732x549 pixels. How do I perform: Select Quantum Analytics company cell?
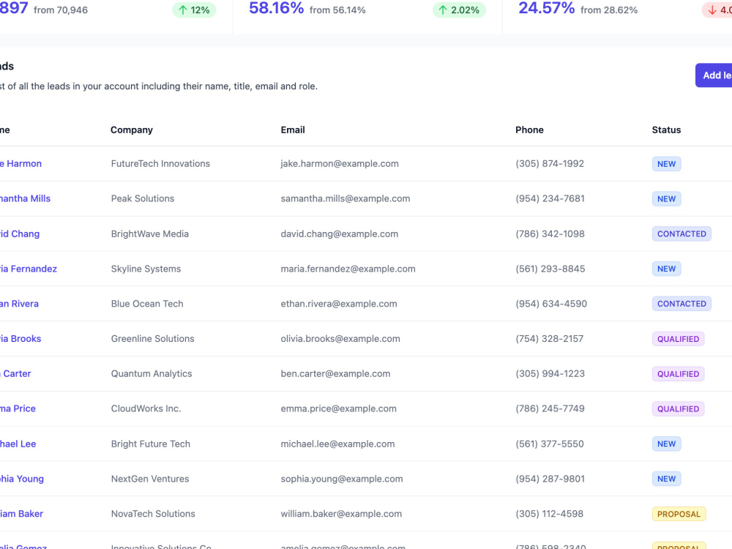click(152, 373)
